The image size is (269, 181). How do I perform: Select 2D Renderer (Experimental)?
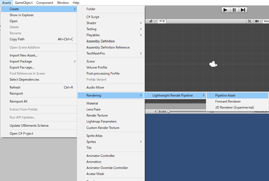(237, 108)
